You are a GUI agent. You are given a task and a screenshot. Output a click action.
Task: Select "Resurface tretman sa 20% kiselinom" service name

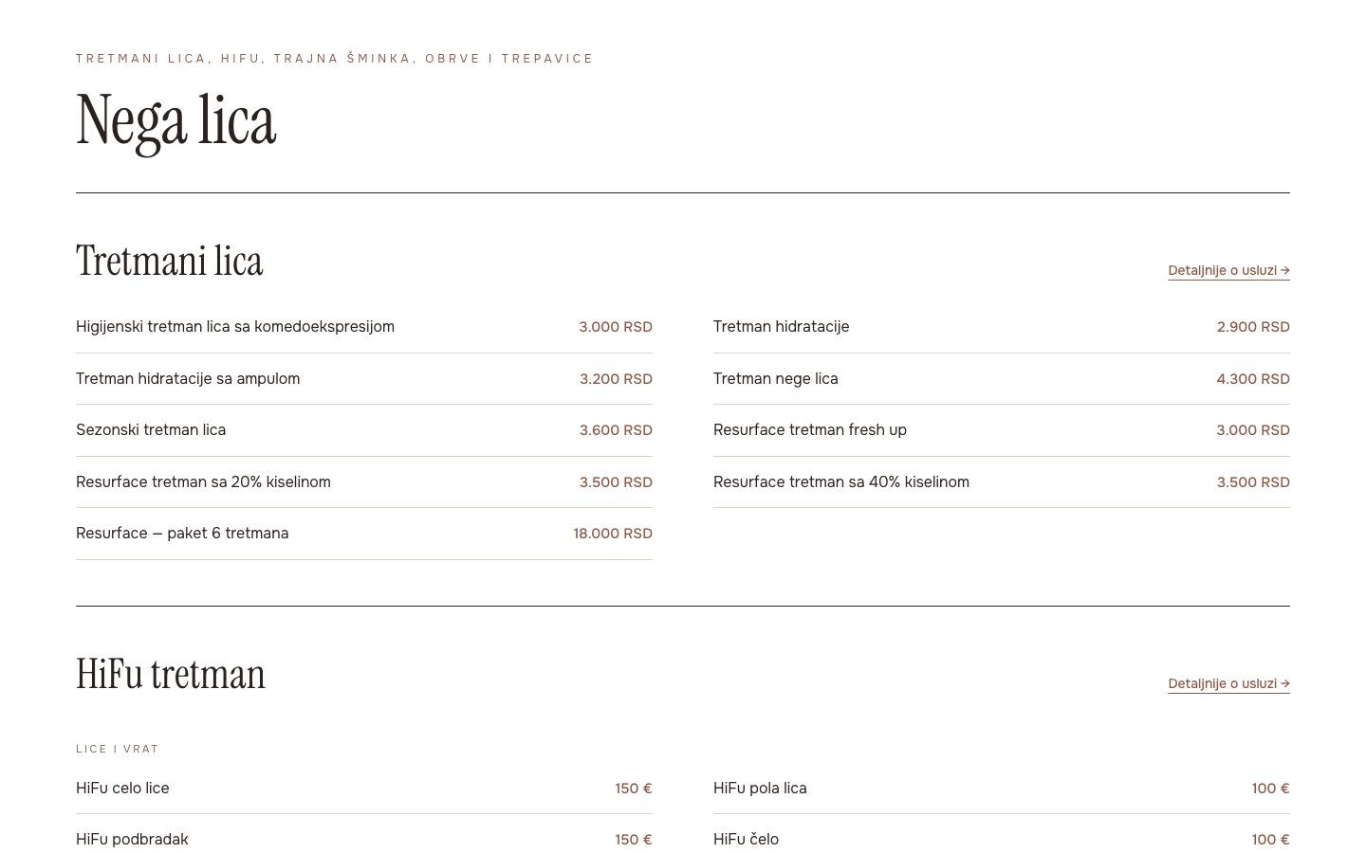coord(203,482)
